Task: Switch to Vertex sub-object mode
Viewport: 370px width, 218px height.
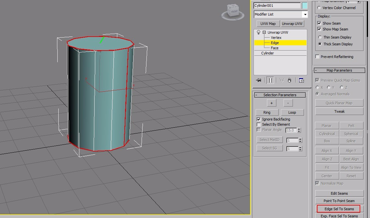Action: click(276, 37)
